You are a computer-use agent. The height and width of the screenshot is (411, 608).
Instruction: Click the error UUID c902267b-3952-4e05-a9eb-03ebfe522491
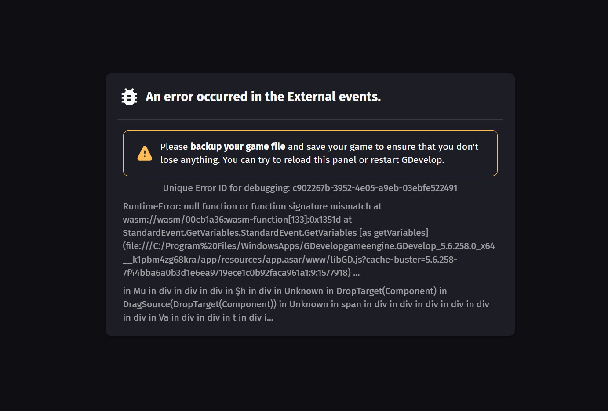(375, 188)
